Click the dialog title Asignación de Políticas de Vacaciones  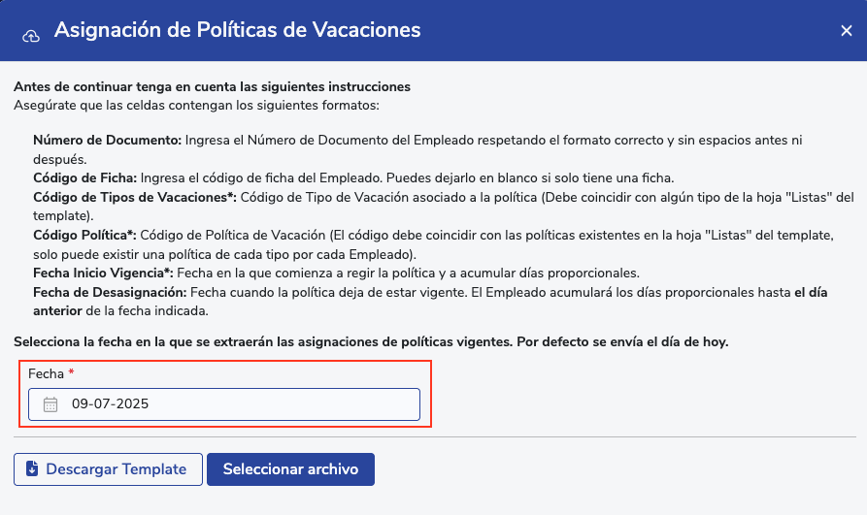coord(237,30)
